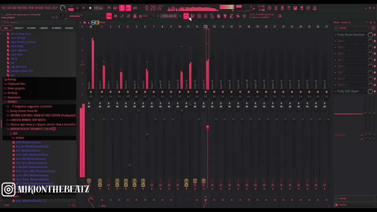Click the chat bubble icon

(308, 8)
